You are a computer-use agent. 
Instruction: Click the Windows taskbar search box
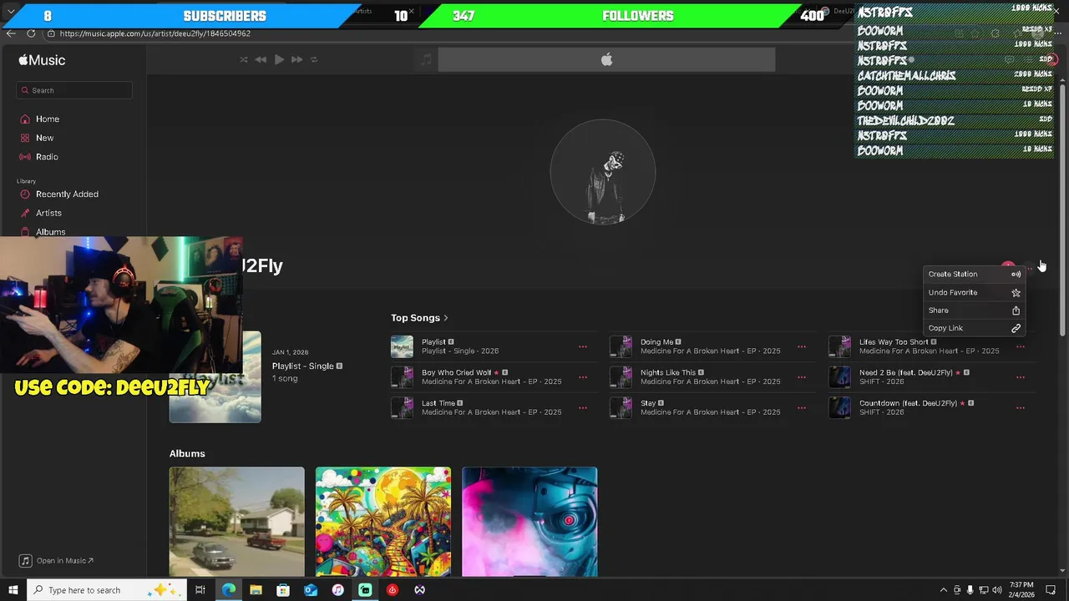(108, 590)
